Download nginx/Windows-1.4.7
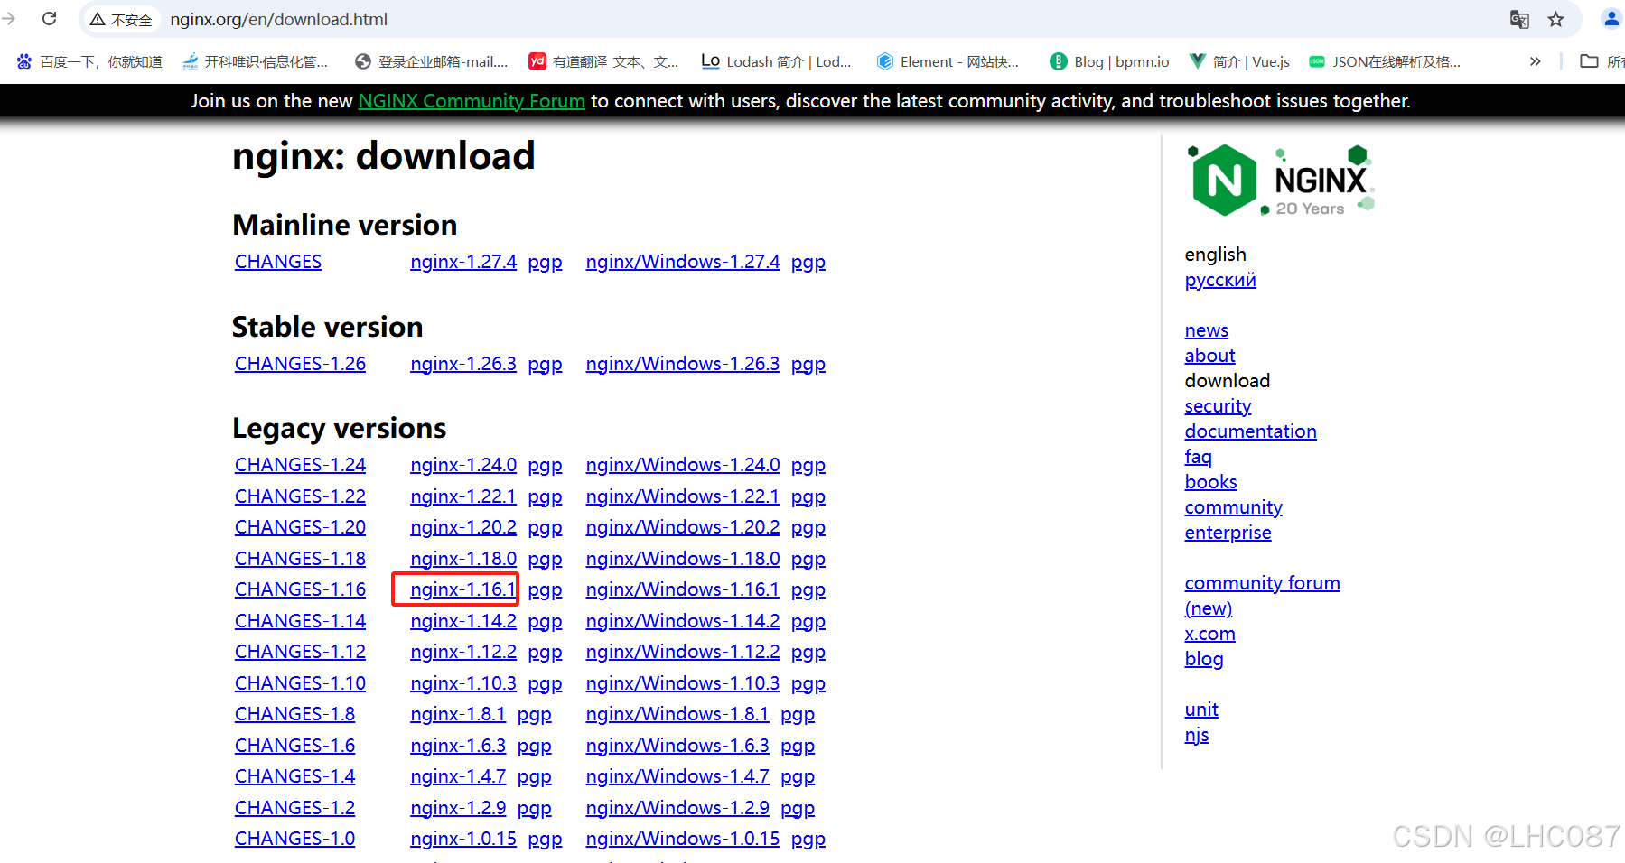The image size is (1625, 863). coord(677,776)
